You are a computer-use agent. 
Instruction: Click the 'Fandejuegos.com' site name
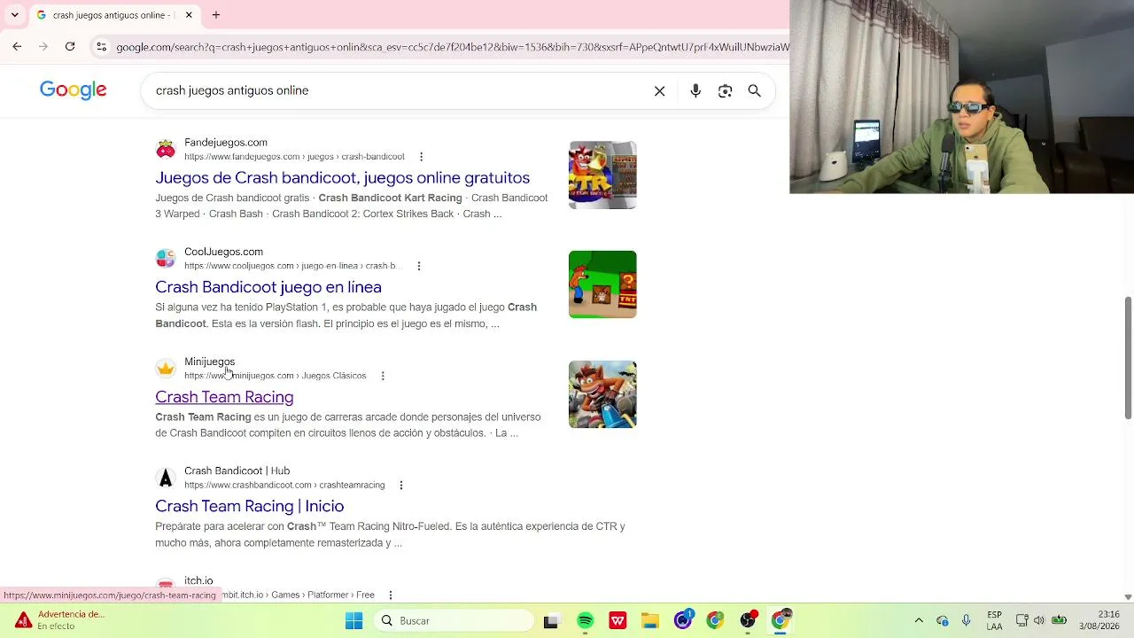tap(226, 143)
